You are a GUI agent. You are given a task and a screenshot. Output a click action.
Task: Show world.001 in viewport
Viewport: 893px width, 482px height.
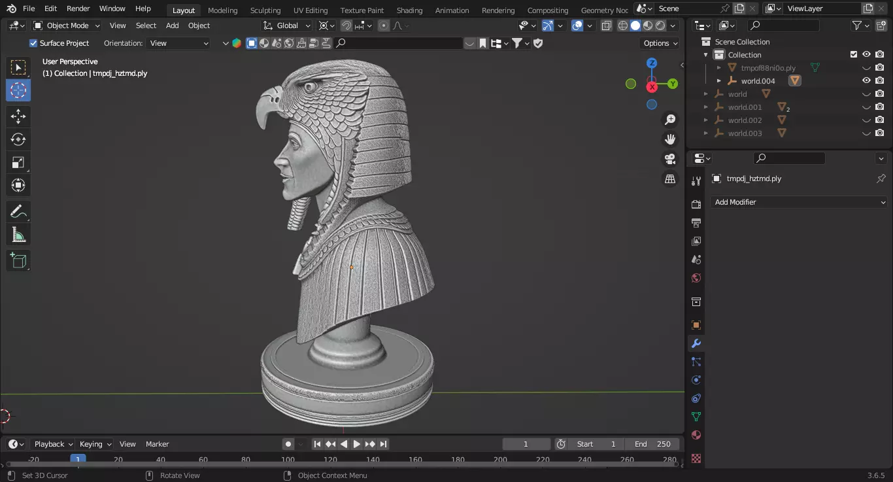pyautogui.click(x=866, y=107)
